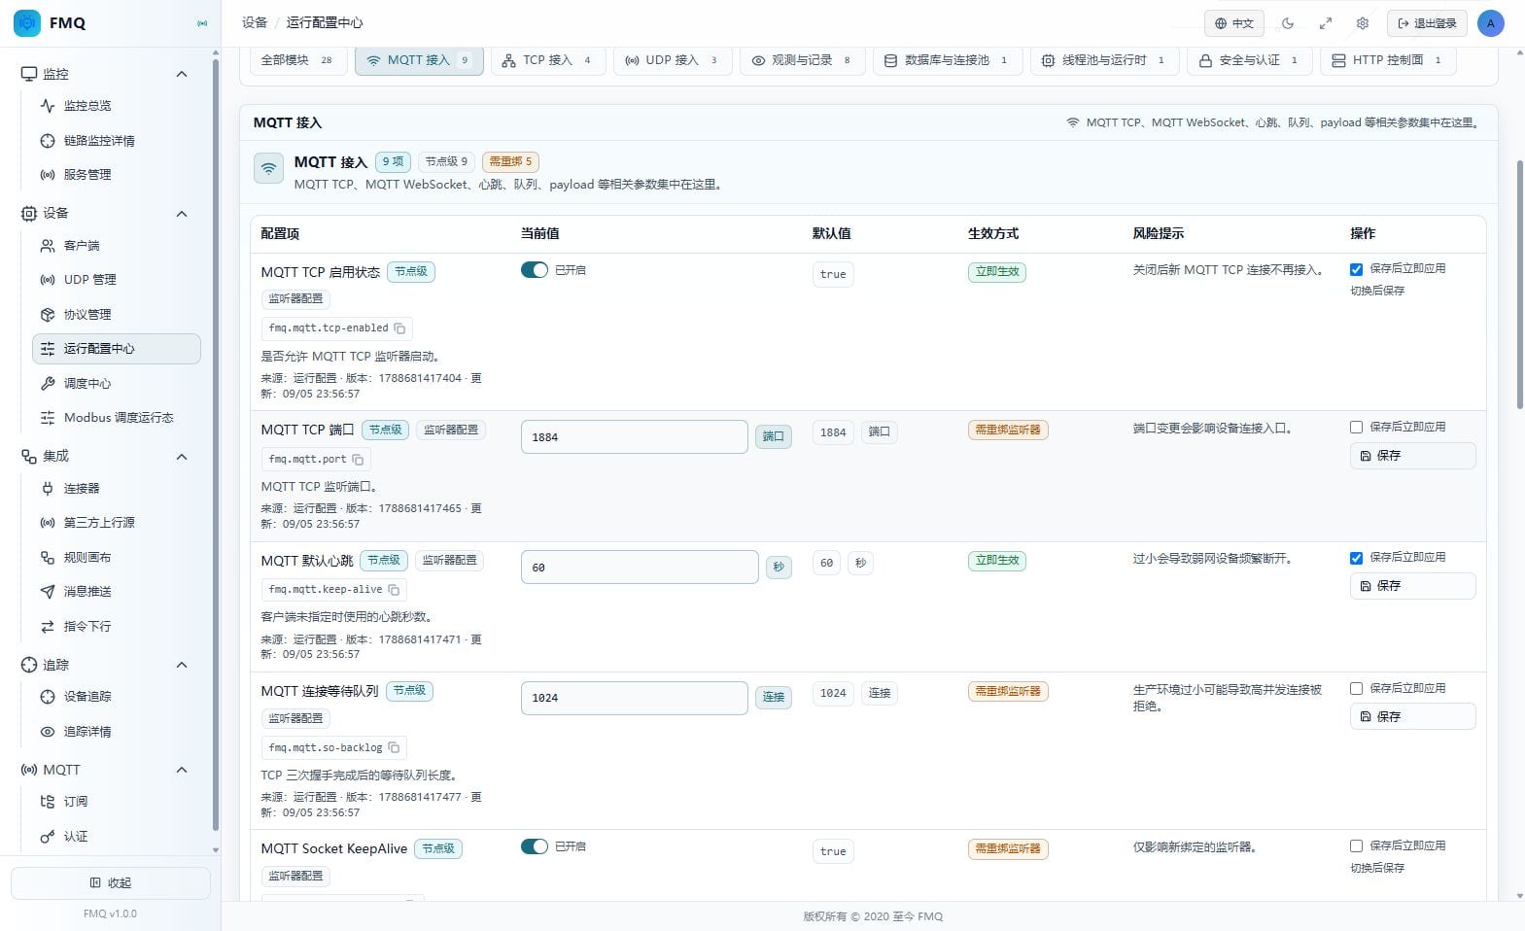Viewport: 1525px width, 931px height.
Task: Toggle the MQTT Socket KeepAlive switch
Action: point(535,846)
